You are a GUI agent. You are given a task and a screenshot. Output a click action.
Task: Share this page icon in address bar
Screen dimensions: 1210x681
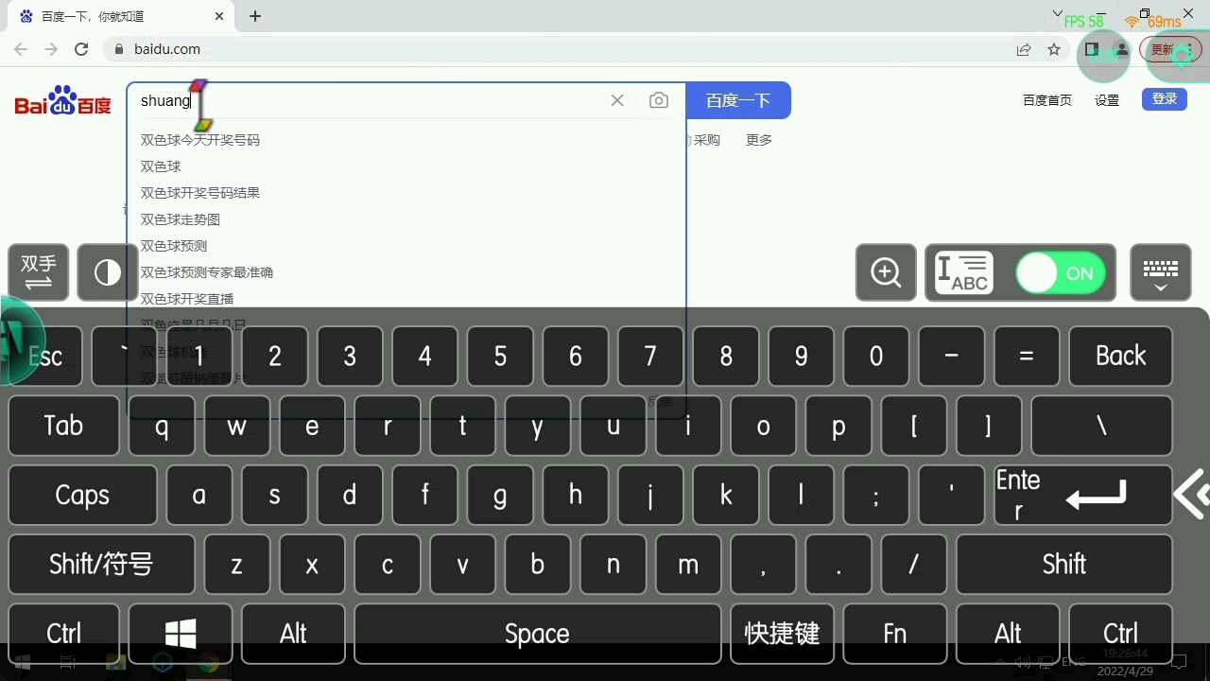pos(1024,49)
